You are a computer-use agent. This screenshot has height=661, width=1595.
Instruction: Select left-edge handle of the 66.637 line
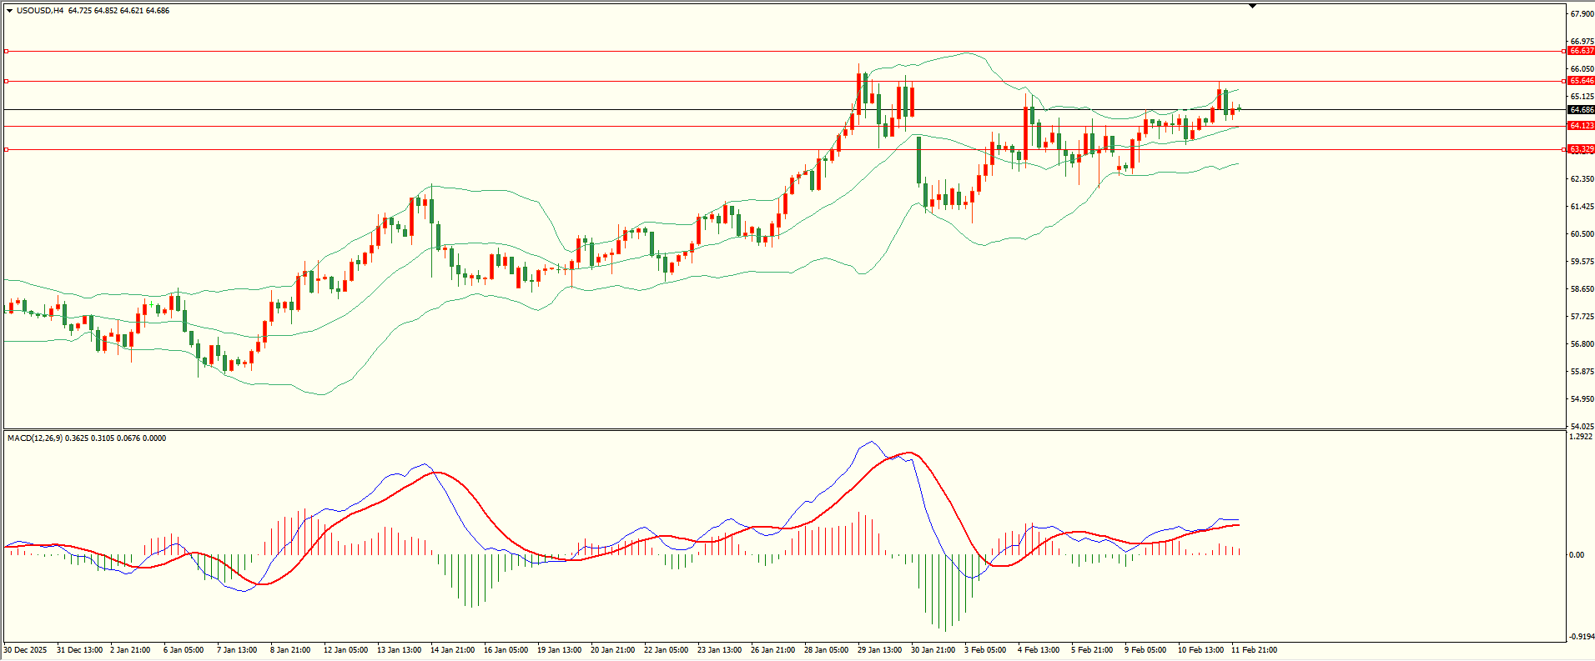7,52
